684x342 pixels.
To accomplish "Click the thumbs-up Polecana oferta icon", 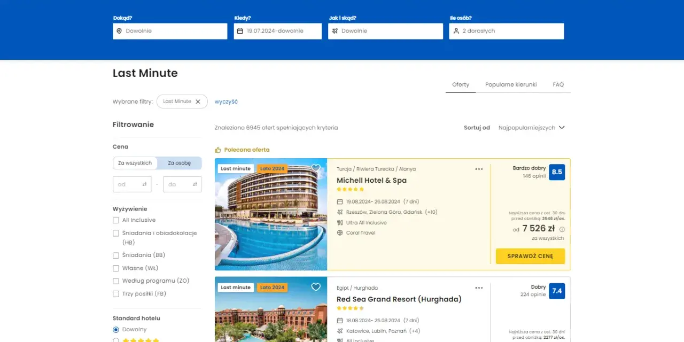I will [x=218, y=150].
